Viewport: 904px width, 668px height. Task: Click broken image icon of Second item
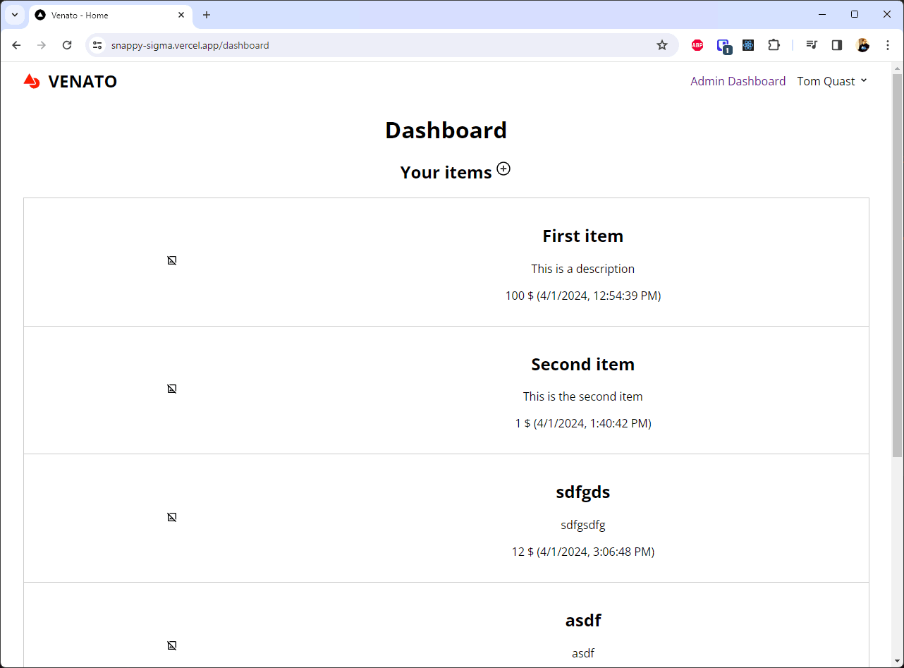(172, 389)
